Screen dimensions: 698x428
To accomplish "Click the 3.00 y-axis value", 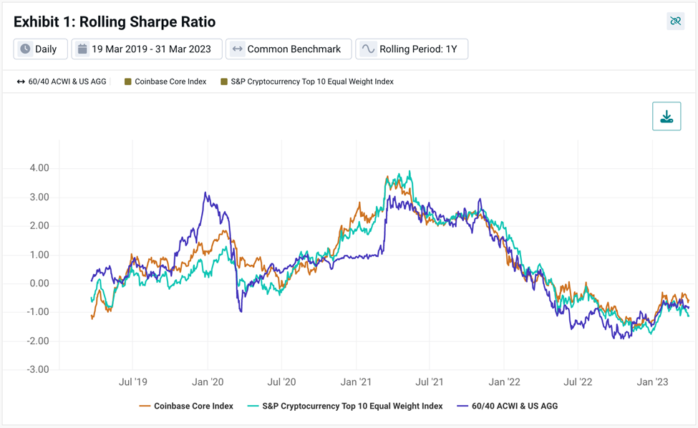I will [x=39, y=197].
